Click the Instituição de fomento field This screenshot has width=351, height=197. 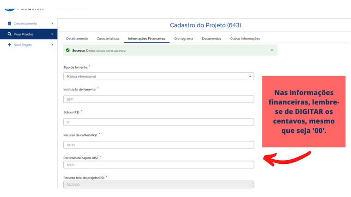tap(158, 99)
